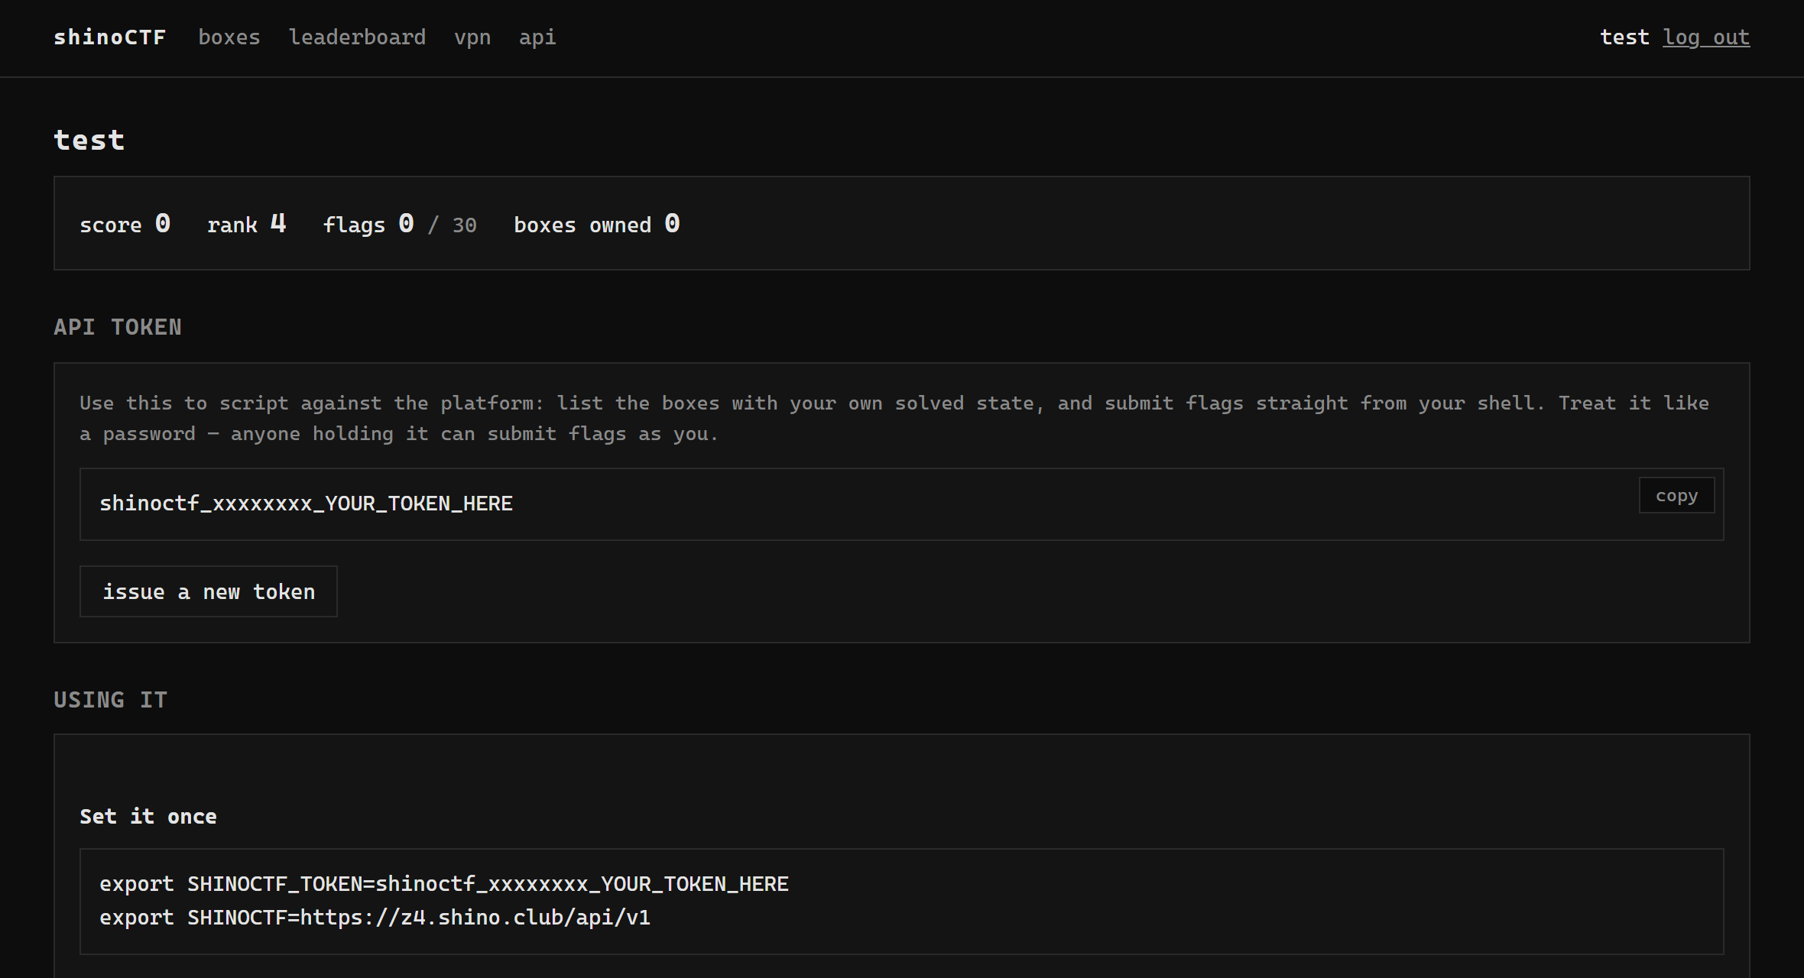This screenshot has height=978, width=1804.
Task: Click the test profile heading
Action: (89, 140)
